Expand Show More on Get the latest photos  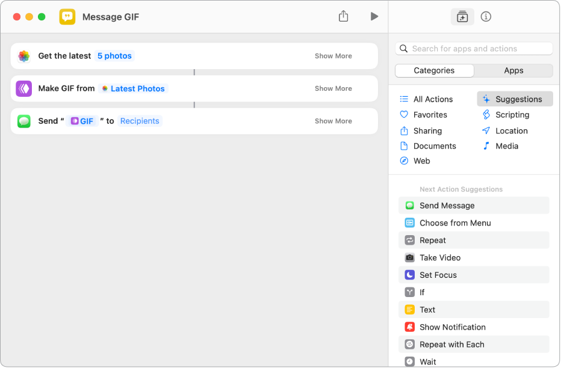click(x=333, y=56)
